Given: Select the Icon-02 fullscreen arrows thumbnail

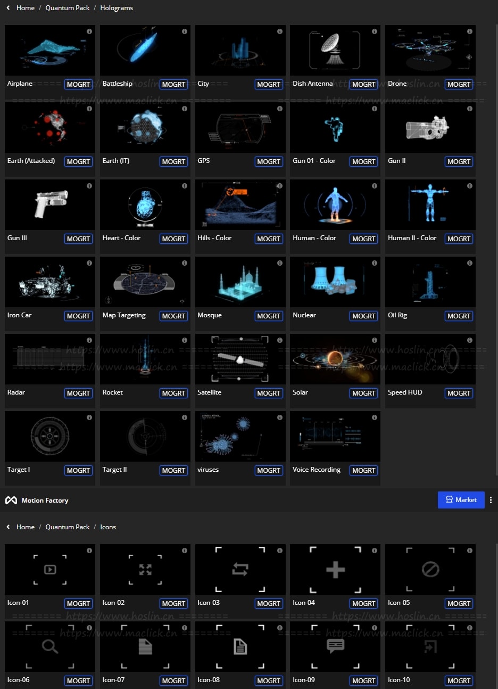Looking at the screenshot, I should (x=145, y=570).
